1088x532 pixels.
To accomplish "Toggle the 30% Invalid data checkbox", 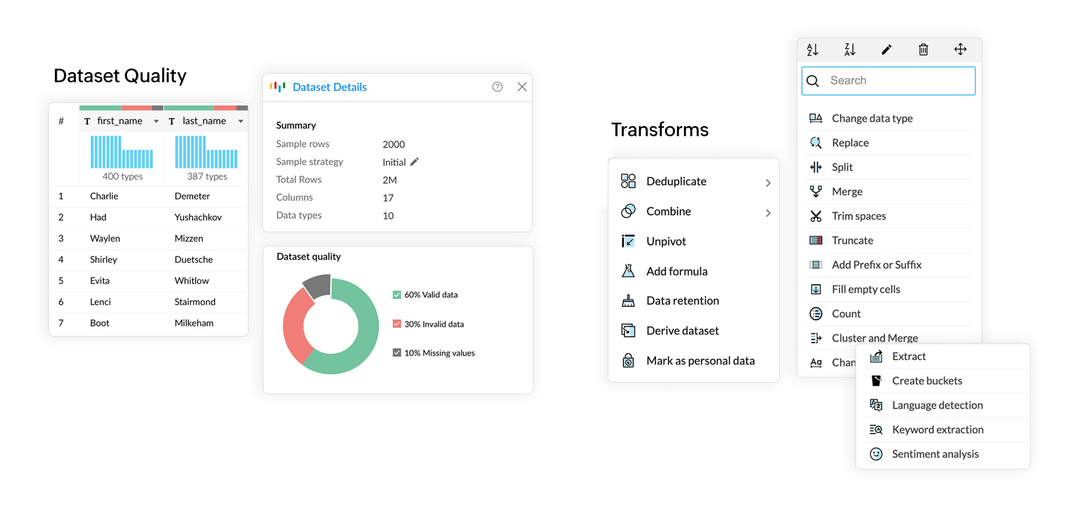I will [397, 324].
